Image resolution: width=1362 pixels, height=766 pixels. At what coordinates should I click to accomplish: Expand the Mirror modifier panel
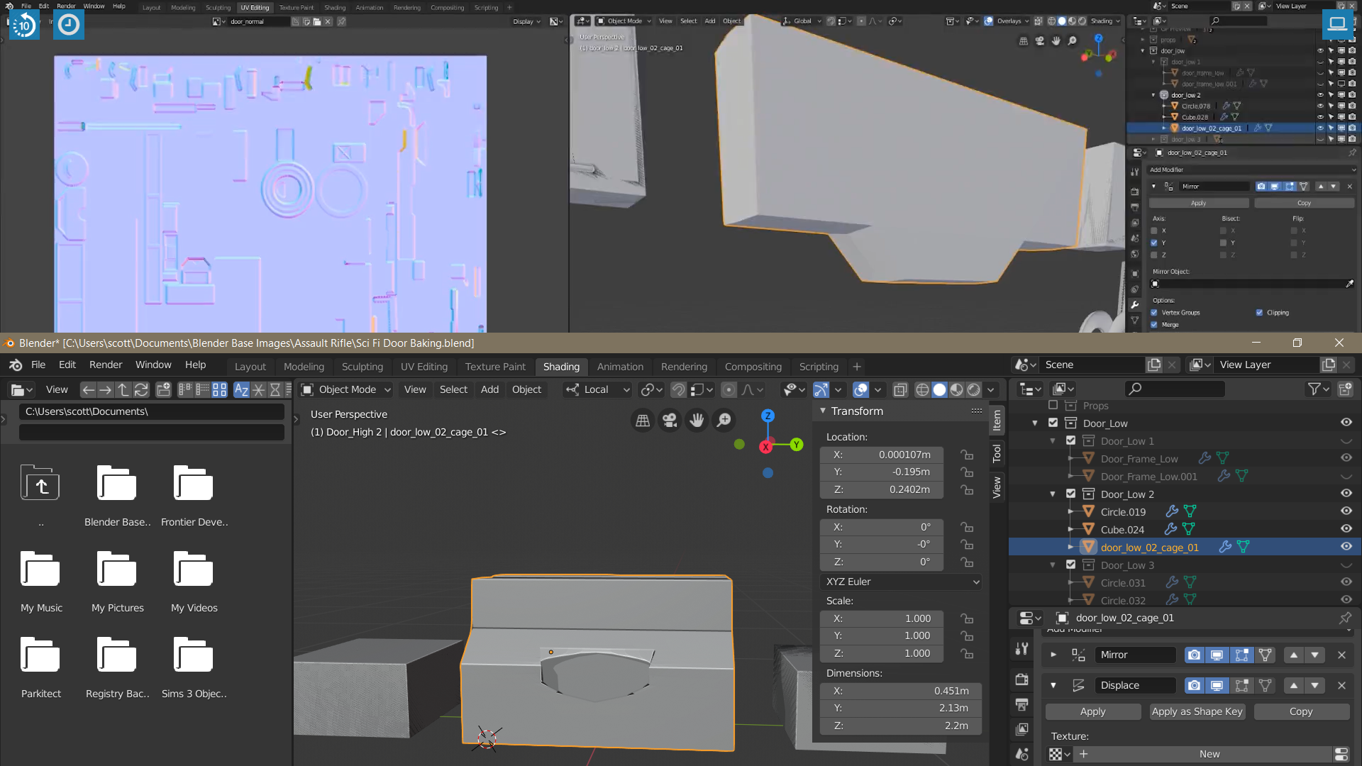[1053, 655]
